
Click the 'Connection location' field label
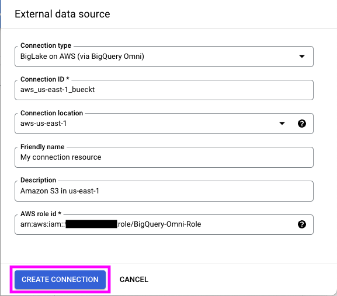click(51, 113)
